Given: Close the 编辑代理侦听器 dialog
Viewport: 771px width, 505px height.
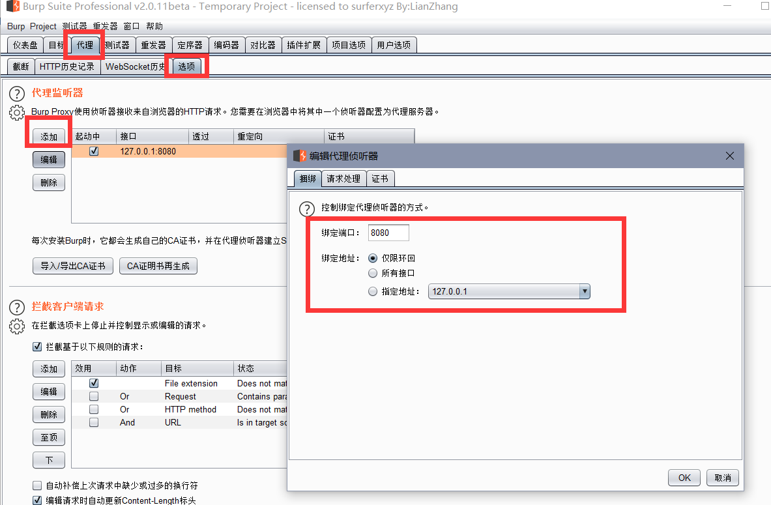Looking at the screenshot, I should coord(730,156).
